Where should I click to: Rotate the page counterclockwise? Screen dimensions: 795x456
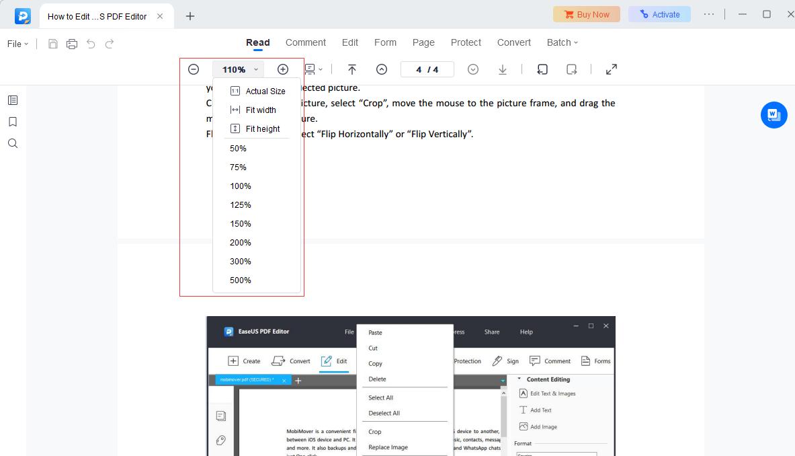pos(542,69)
